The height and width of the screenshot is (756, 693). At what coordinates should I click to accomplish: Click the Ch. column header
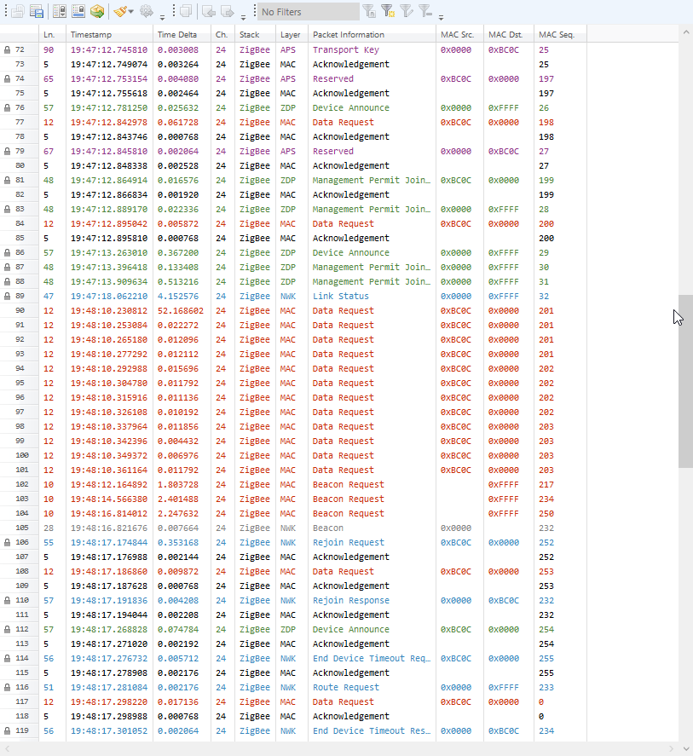point(222,35)
